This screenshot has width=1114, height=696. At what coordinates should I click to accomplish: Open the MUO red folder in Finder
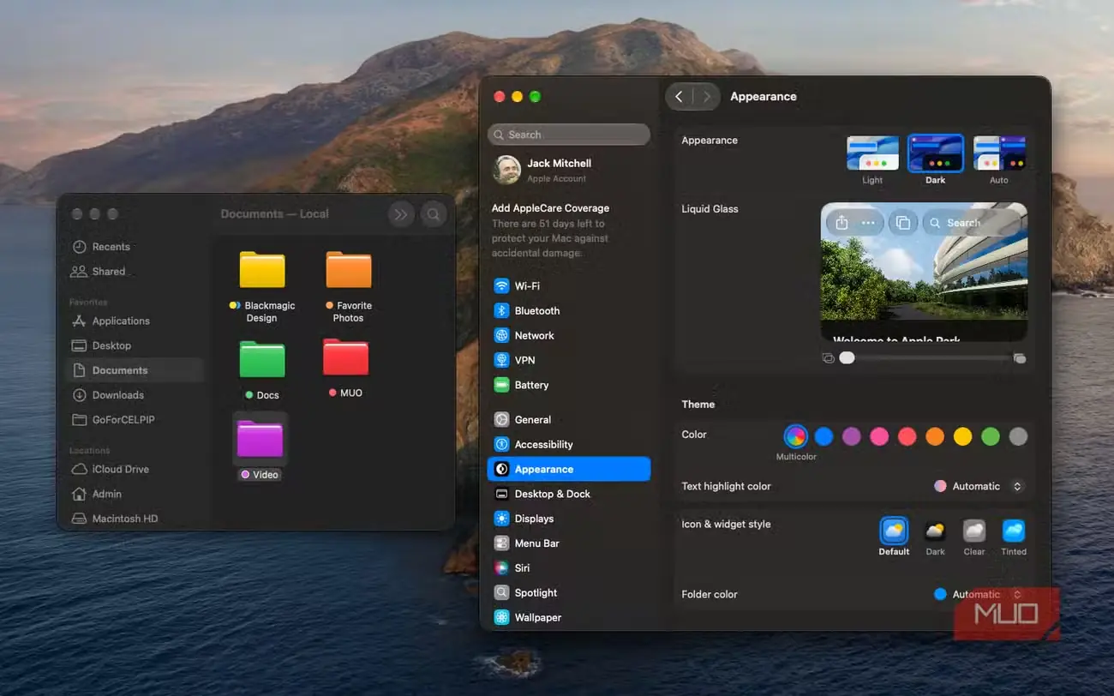[345, 358]
